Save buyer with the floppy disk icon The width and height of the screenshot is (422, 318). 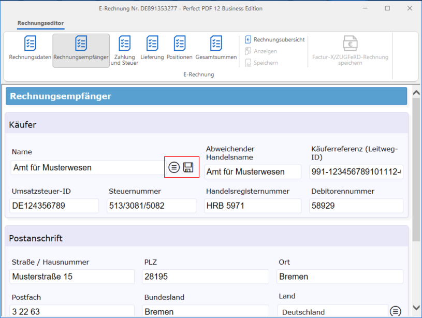tap(188, 167)
